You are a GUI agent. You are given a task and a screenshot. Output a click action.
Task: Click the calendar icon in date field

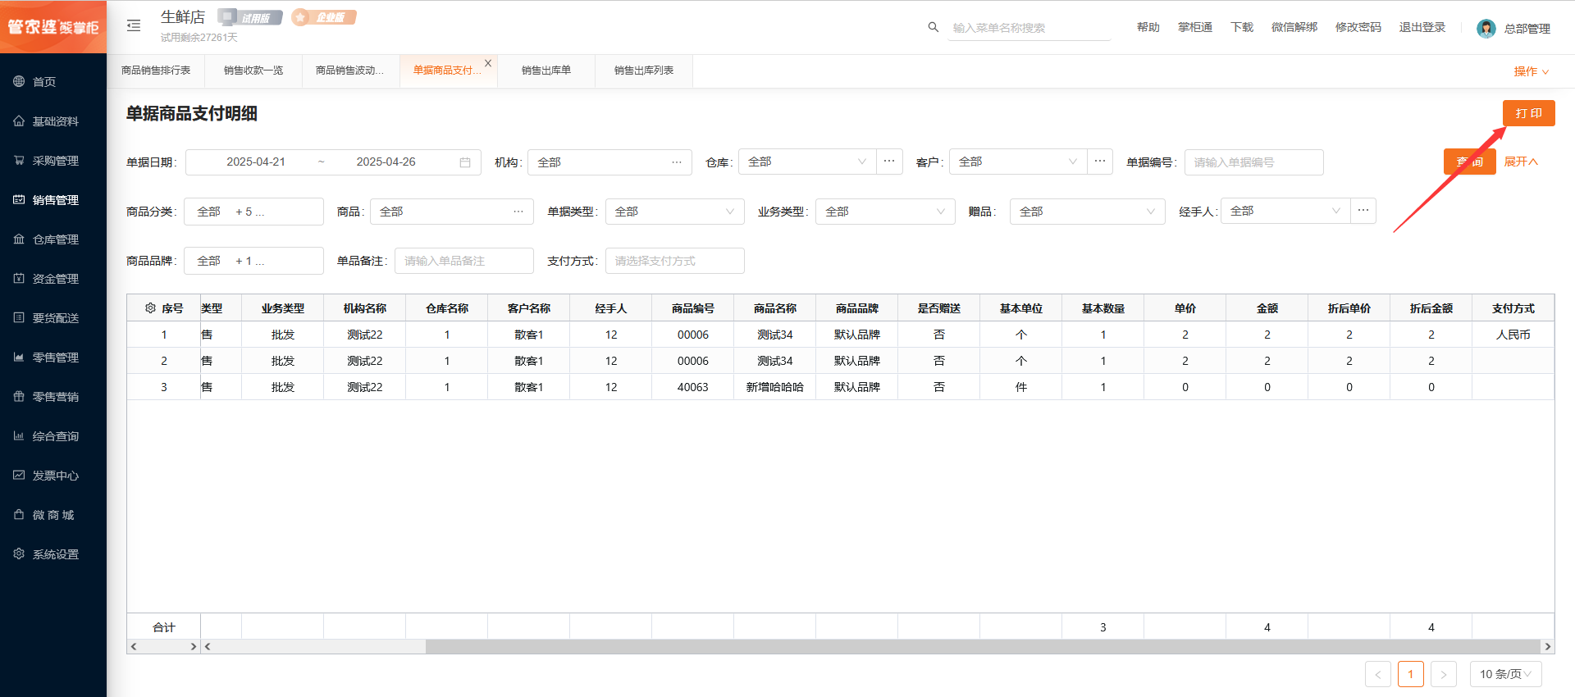point(465,162)
